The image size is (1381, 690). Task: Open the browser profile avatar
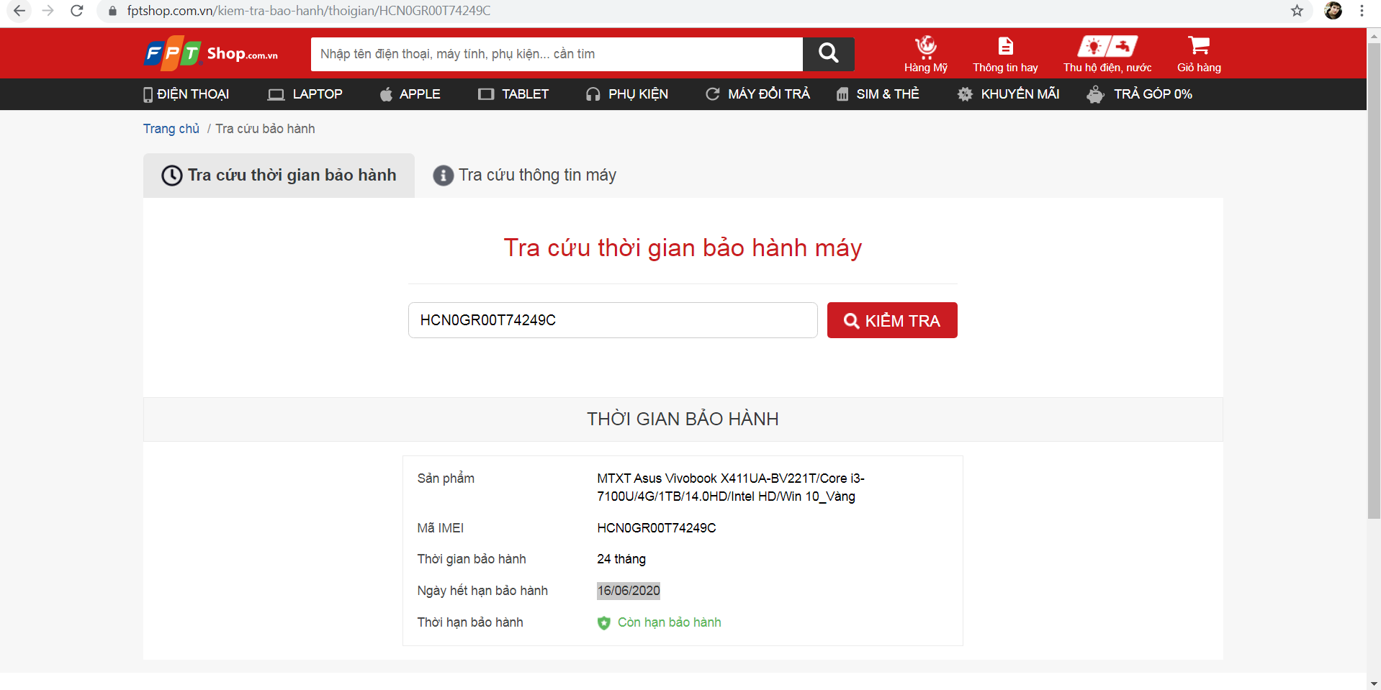pyautogui.click(x=1333, y=11)
